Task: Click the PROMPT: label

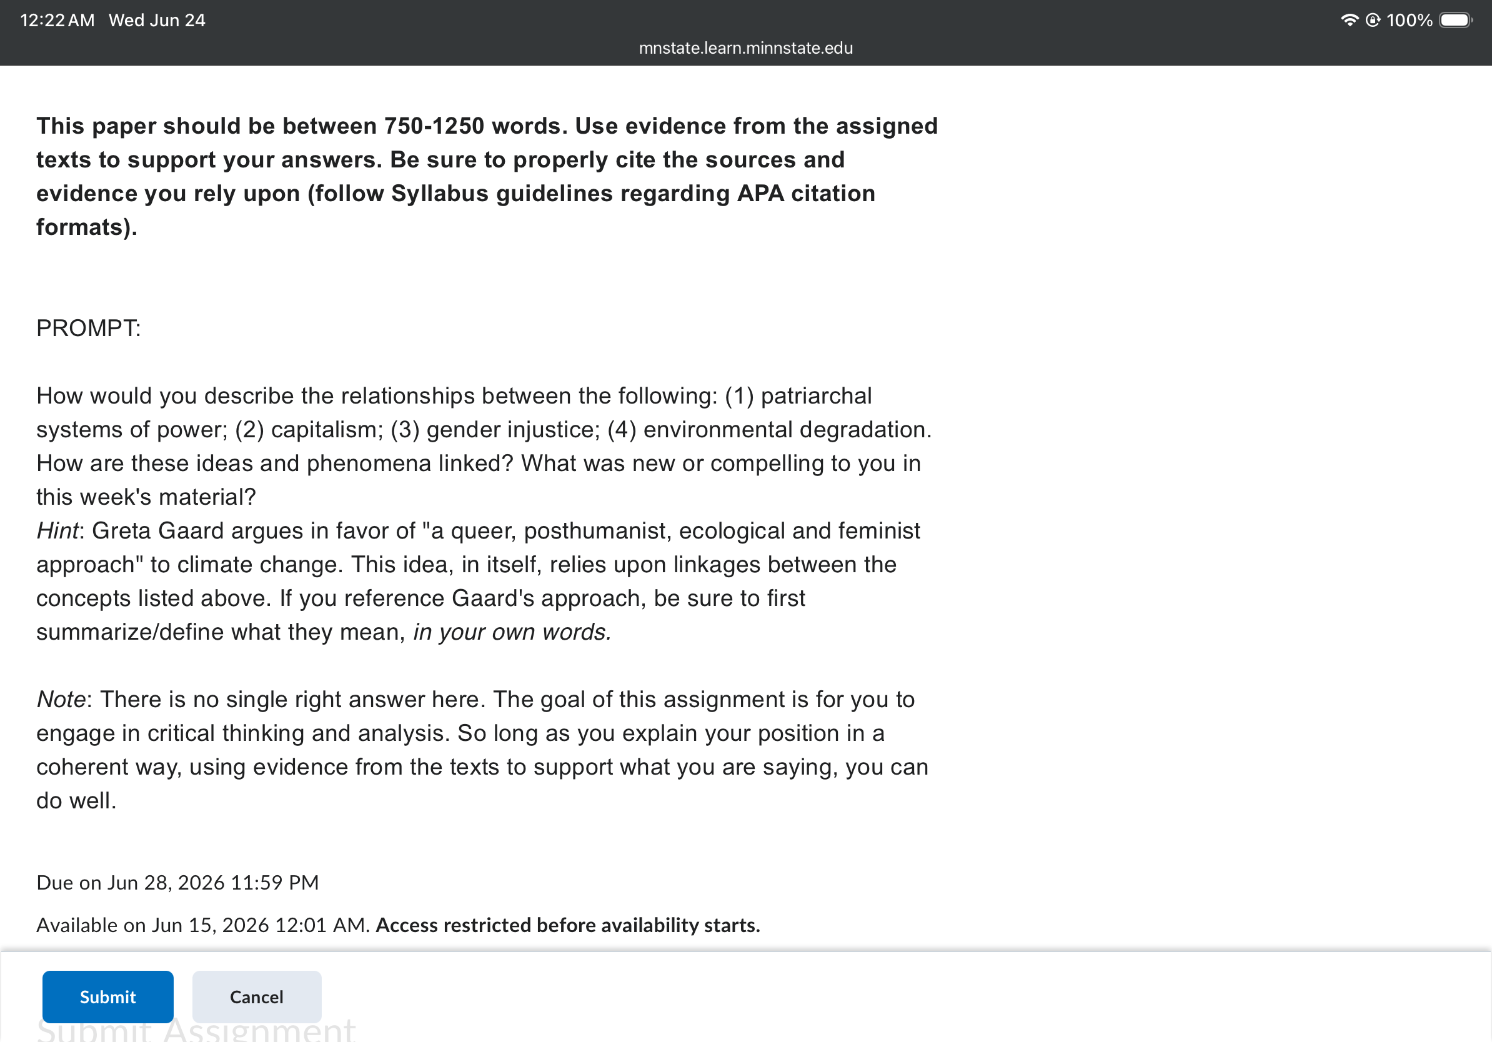Action: click(x=88, y=328)
